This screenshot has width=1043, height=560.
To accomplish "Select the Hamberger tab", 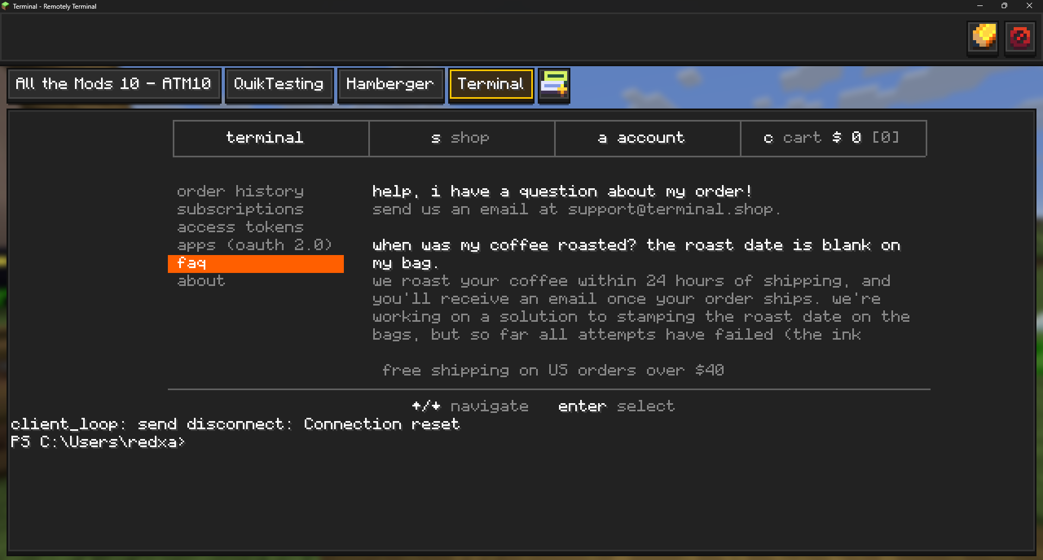I will (391, 85).
